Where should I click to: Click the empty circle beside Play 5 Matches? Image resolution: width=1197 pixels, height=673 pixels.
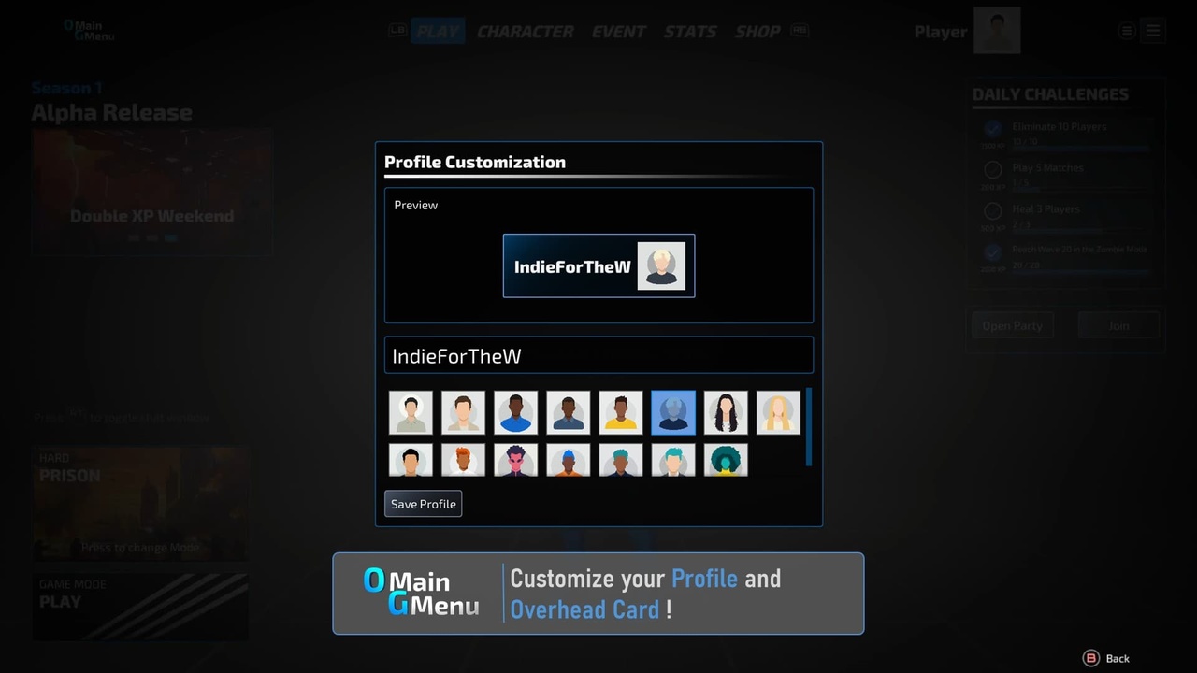coord(993,170)
